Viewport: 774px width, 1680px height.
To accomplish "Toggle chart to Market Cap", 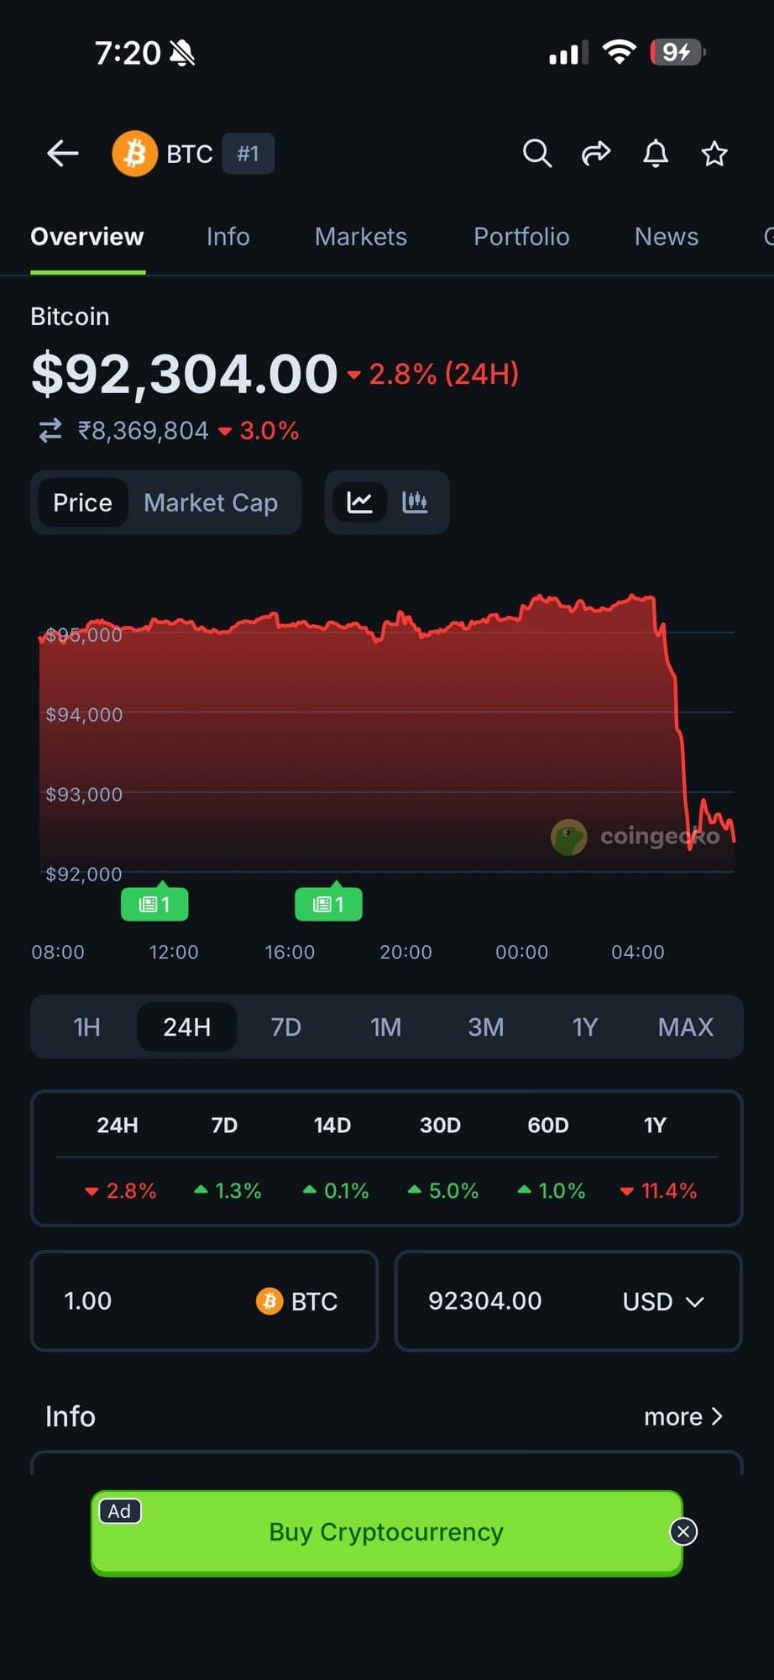I will (211, 502).
